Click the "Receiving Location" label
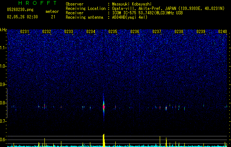 [86, 8]
